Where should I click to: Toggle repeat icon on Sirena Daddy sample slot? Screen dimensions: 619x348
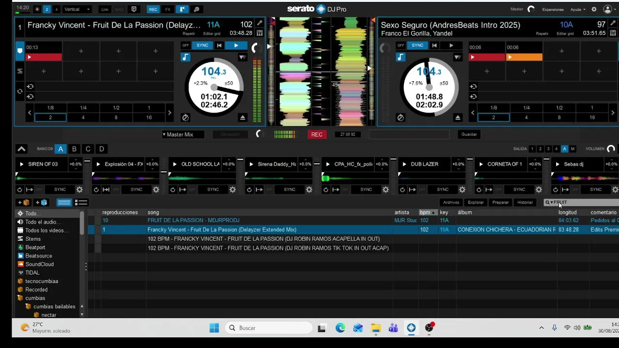(249, 189)
